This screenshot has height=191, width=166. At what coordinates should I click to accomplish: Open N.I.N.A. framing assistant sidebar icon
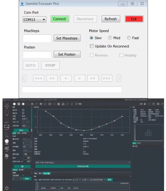pyautogui.click(x=7, y=120)
